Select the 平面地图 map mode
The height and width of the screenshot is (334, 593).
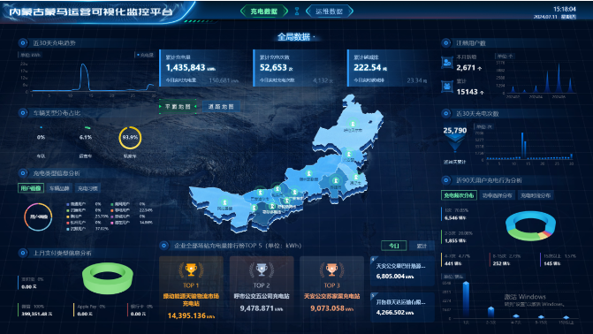pos(178,107)
